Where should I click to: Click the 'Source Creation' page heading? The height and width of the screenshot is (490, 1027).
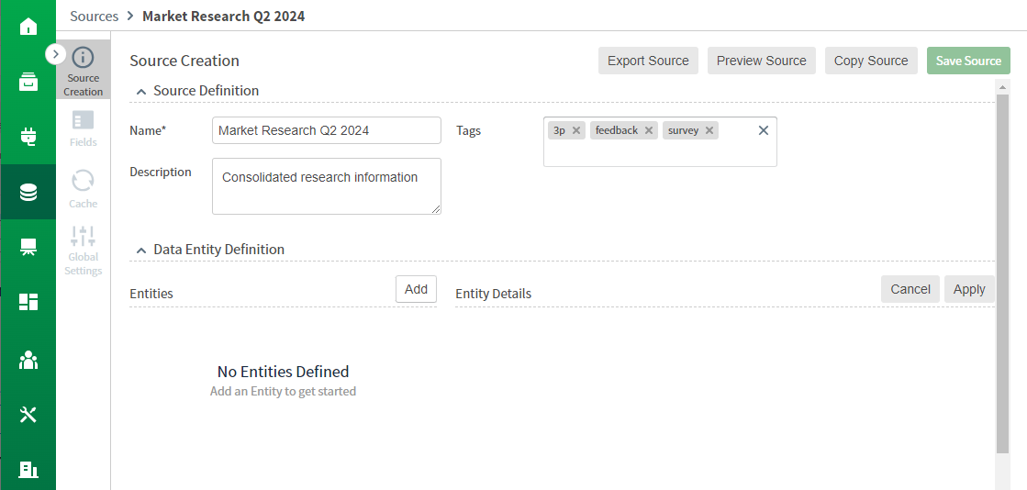[184, 61]
